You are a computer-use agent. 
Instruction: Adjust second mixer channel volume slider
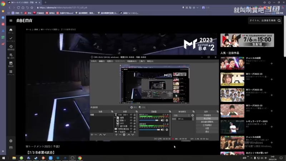(149, 130)
